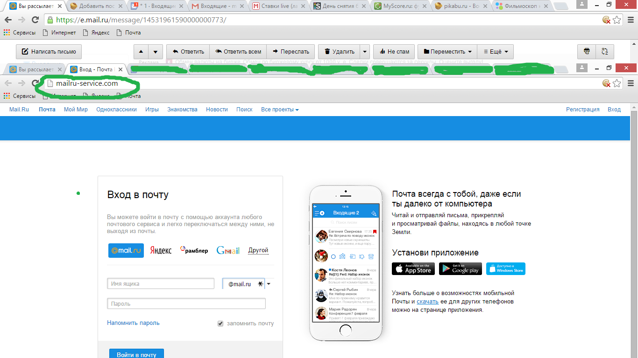Click the Google play badge
This screenshot has height=358, width=638.
click(461, 269)
